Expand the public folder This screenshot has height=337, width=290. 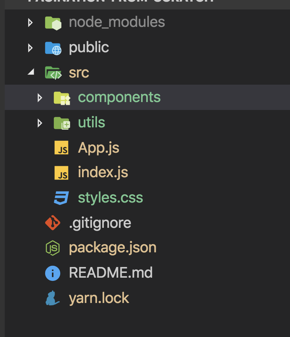pyautogui.click(x=31, y=47)
